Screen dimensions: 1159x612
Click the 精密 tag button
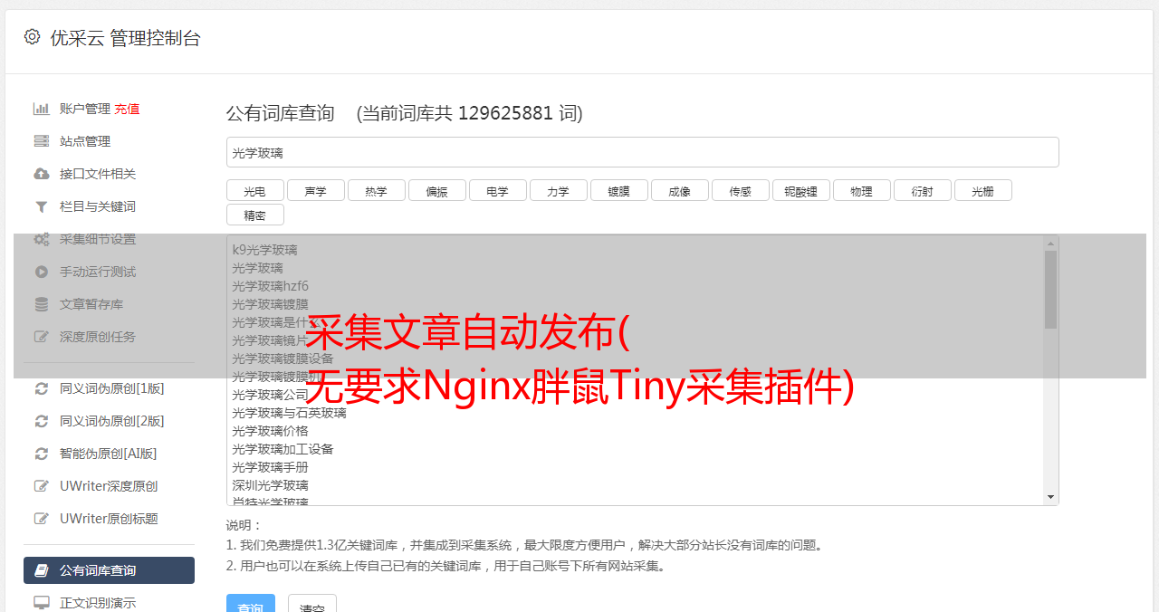coord(254,215)
